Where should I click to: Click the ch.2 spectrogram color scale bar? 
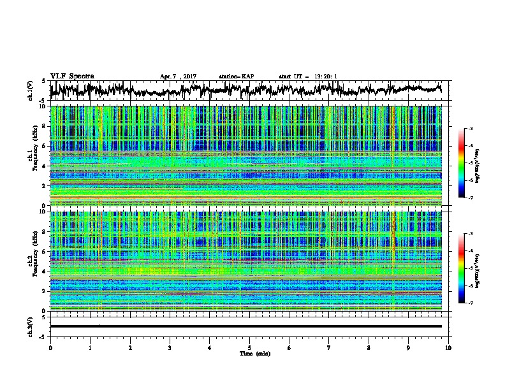pyautogui.click(x=462, y=268)
